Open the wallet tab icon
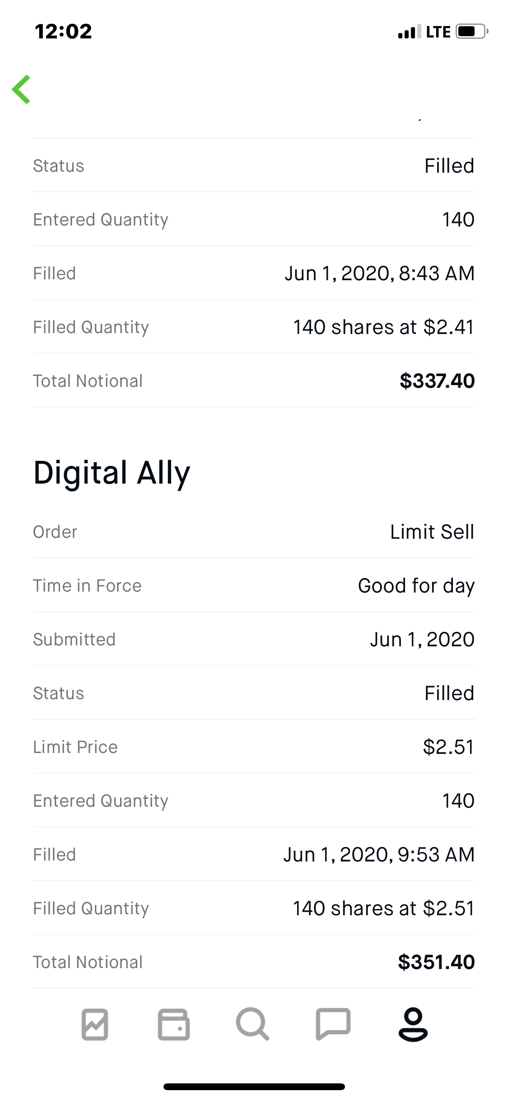The width and height of the screenshot is (508, 1101). pyautogui.click(x=173, y=1024)
